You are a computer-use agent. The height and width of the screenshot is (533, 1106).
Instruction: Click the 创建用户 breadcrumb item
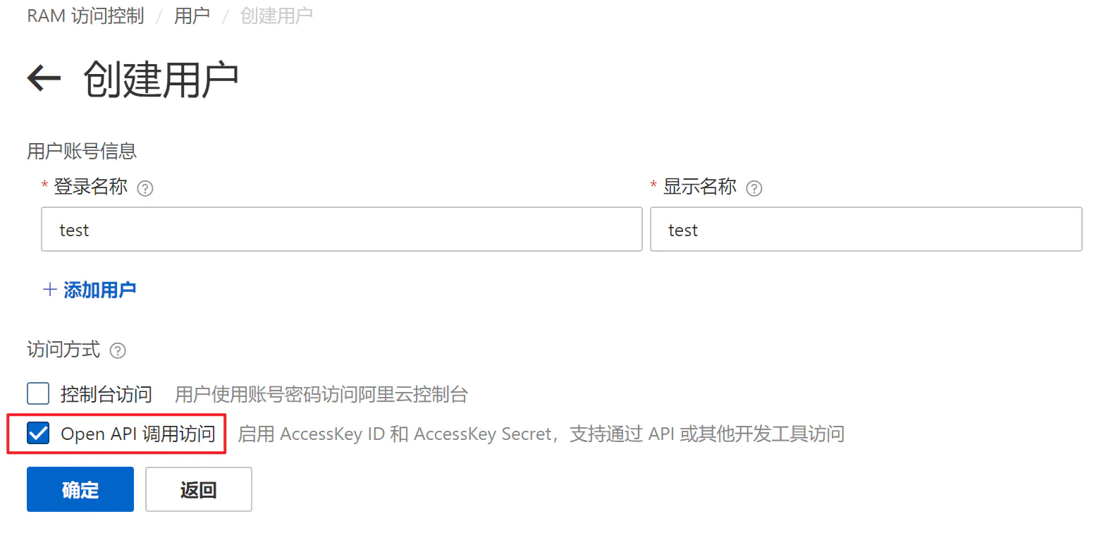(276, 16)
